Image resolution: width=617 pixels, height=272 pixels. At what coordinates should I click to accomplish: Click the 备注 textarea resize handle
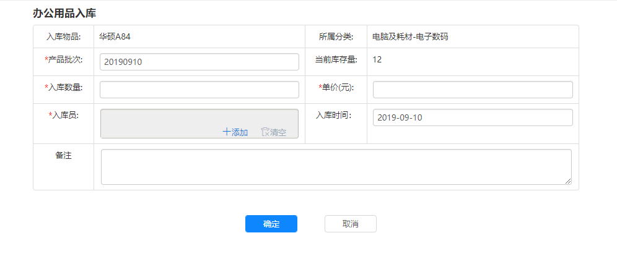[567, 181]
